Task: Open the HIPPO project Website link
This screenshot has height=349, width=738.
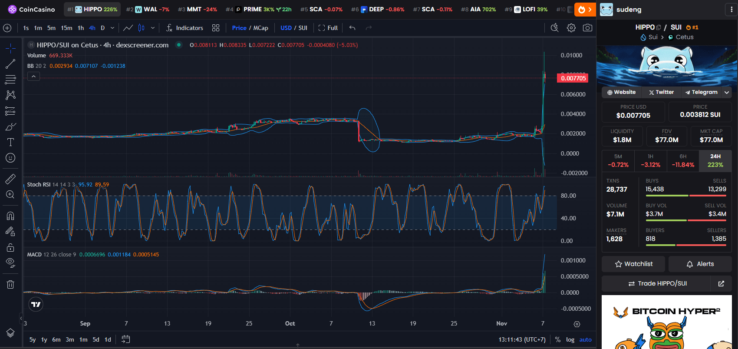Action: [621, 92]
